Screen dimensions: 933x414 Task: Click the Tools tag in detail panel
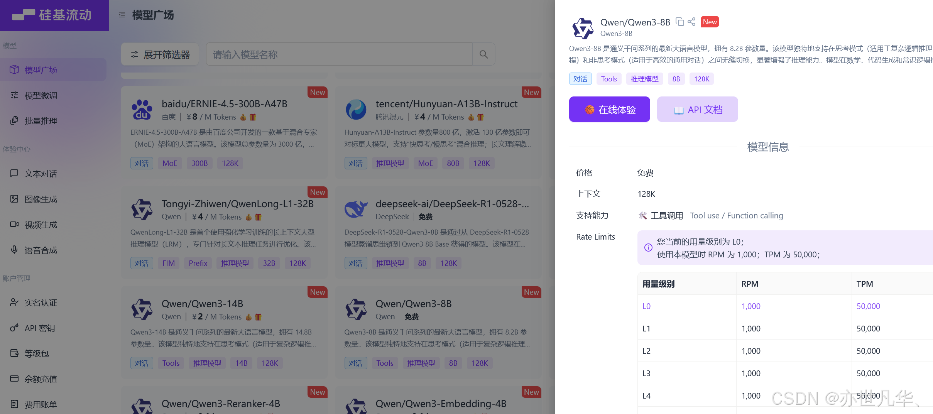609,79
